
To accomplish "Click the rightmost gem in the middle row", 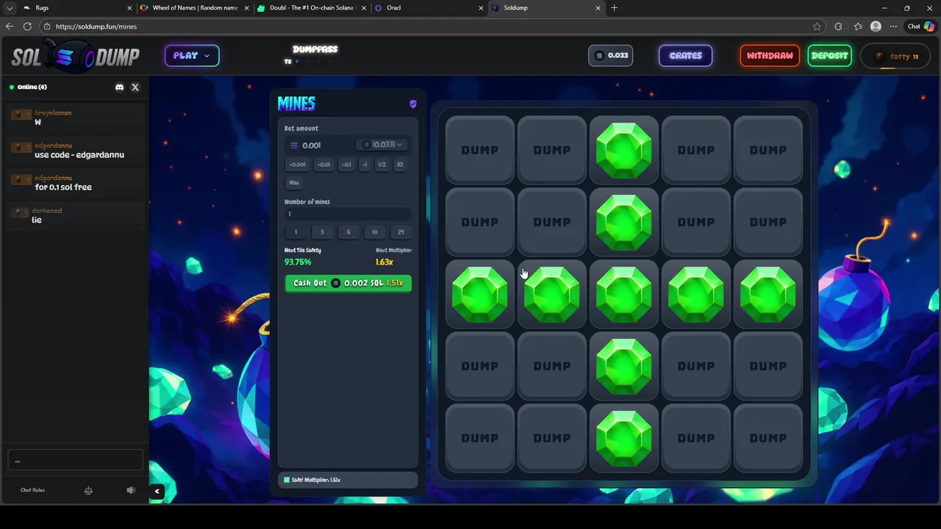I will (768, 294).
